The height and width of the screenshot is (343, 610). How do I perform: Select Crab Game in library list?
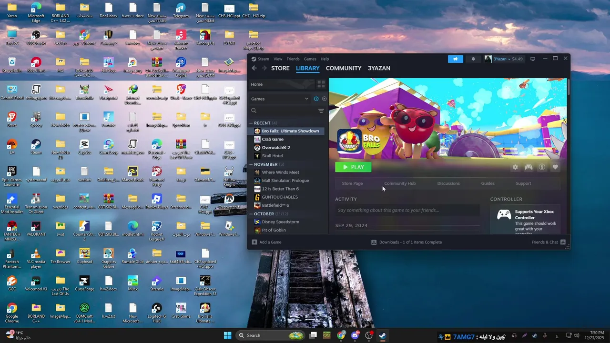click(x=273, y=139)
